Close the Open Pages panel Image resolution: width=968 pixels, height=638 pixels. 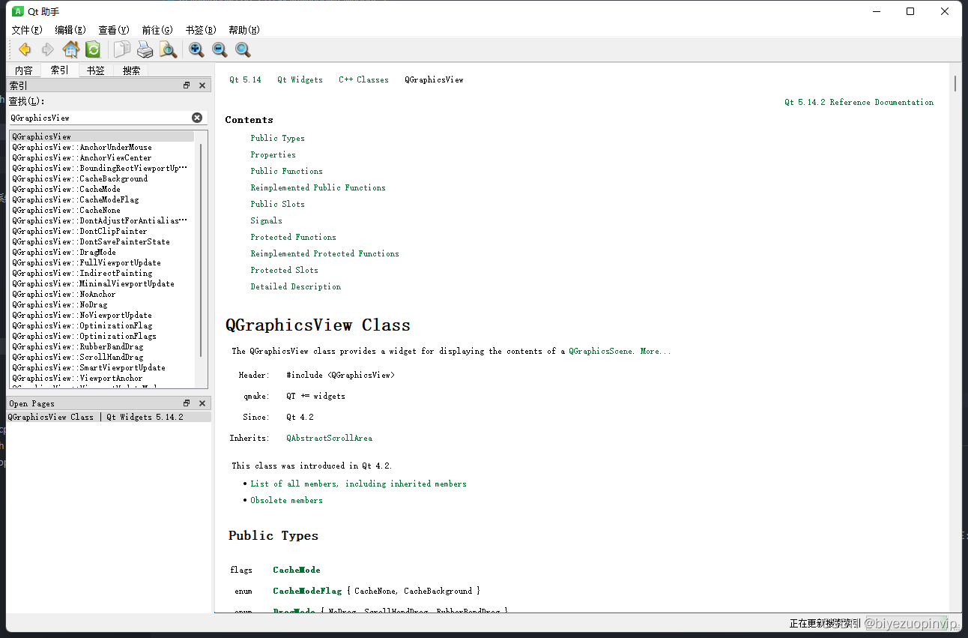click(x=202, y=403)
